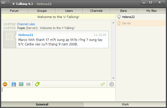167x108 pixels.
Task: Close the V-Talking window
Action: coord(159,2)
